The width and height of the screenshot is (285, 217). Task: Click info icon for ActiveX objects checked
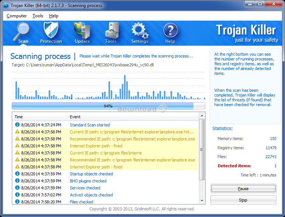pyautogui.click(x=17, y=195)
